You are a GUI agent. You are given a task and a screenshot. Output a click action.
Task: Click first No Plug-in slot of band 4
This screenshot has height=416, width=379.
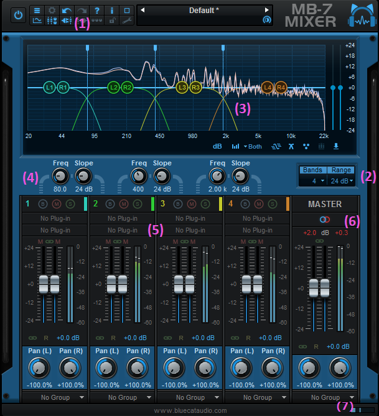point(258,218)
